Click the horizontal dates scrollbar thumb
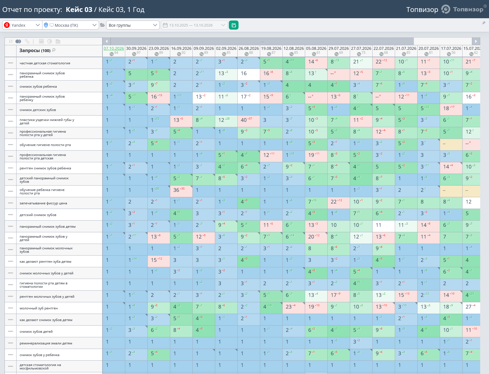This screenshot has height=374, width=489. pyautogui.click(x=262, y=41)
